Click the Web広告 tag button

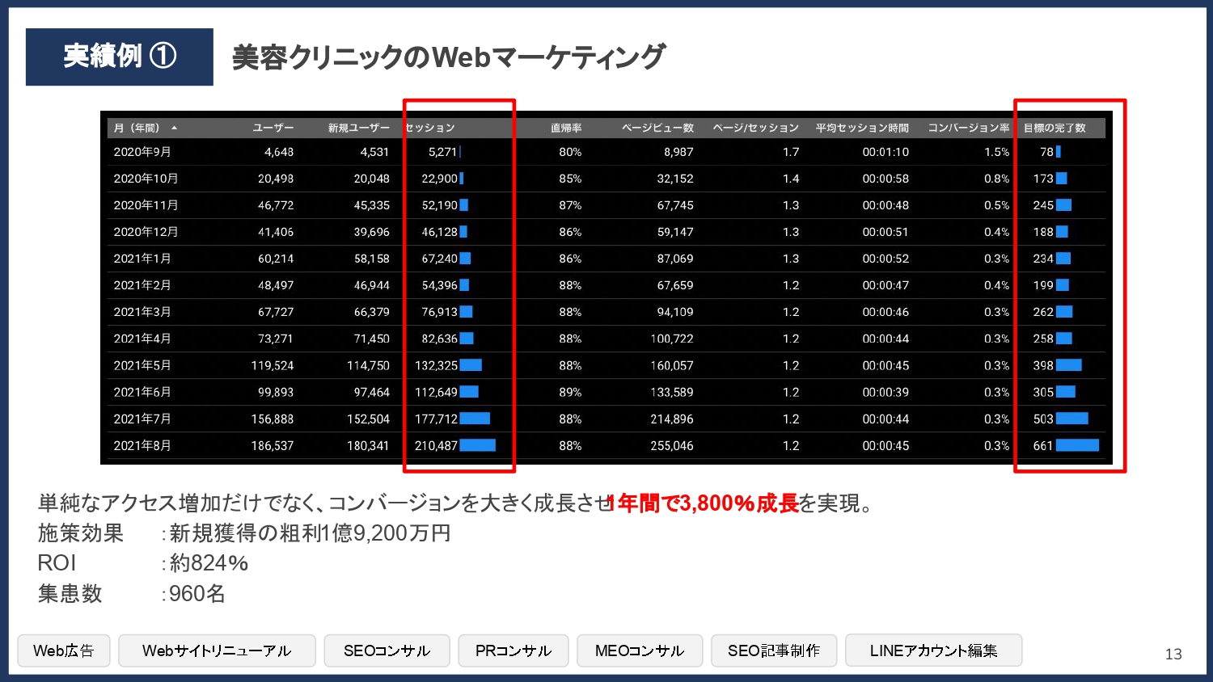pyautogui.click(x=64, y=650)
